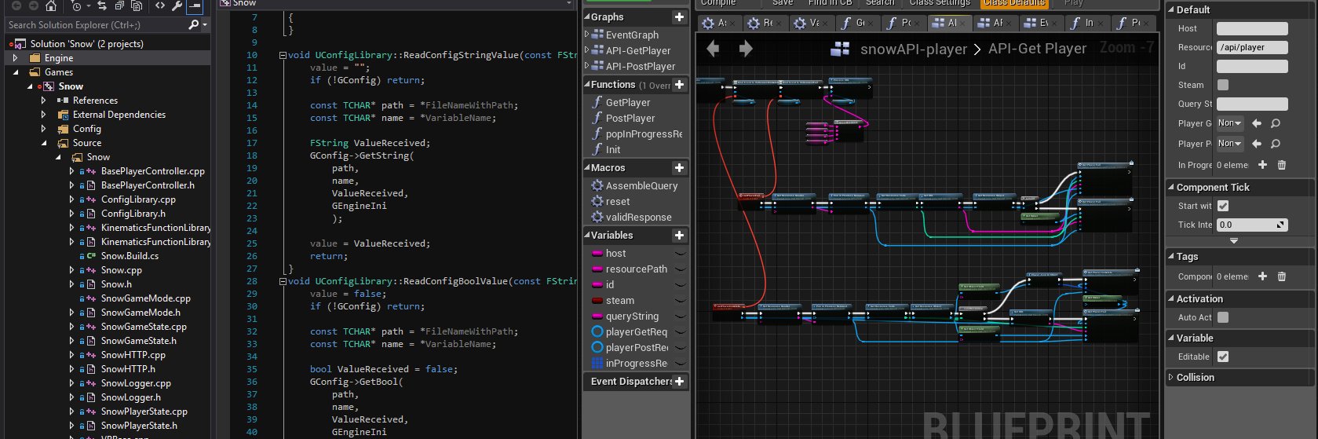The width and height of the screenshot is (1318, 439).
Task: Add a new Event Dispatcher with plus icon
Action: 679,381
